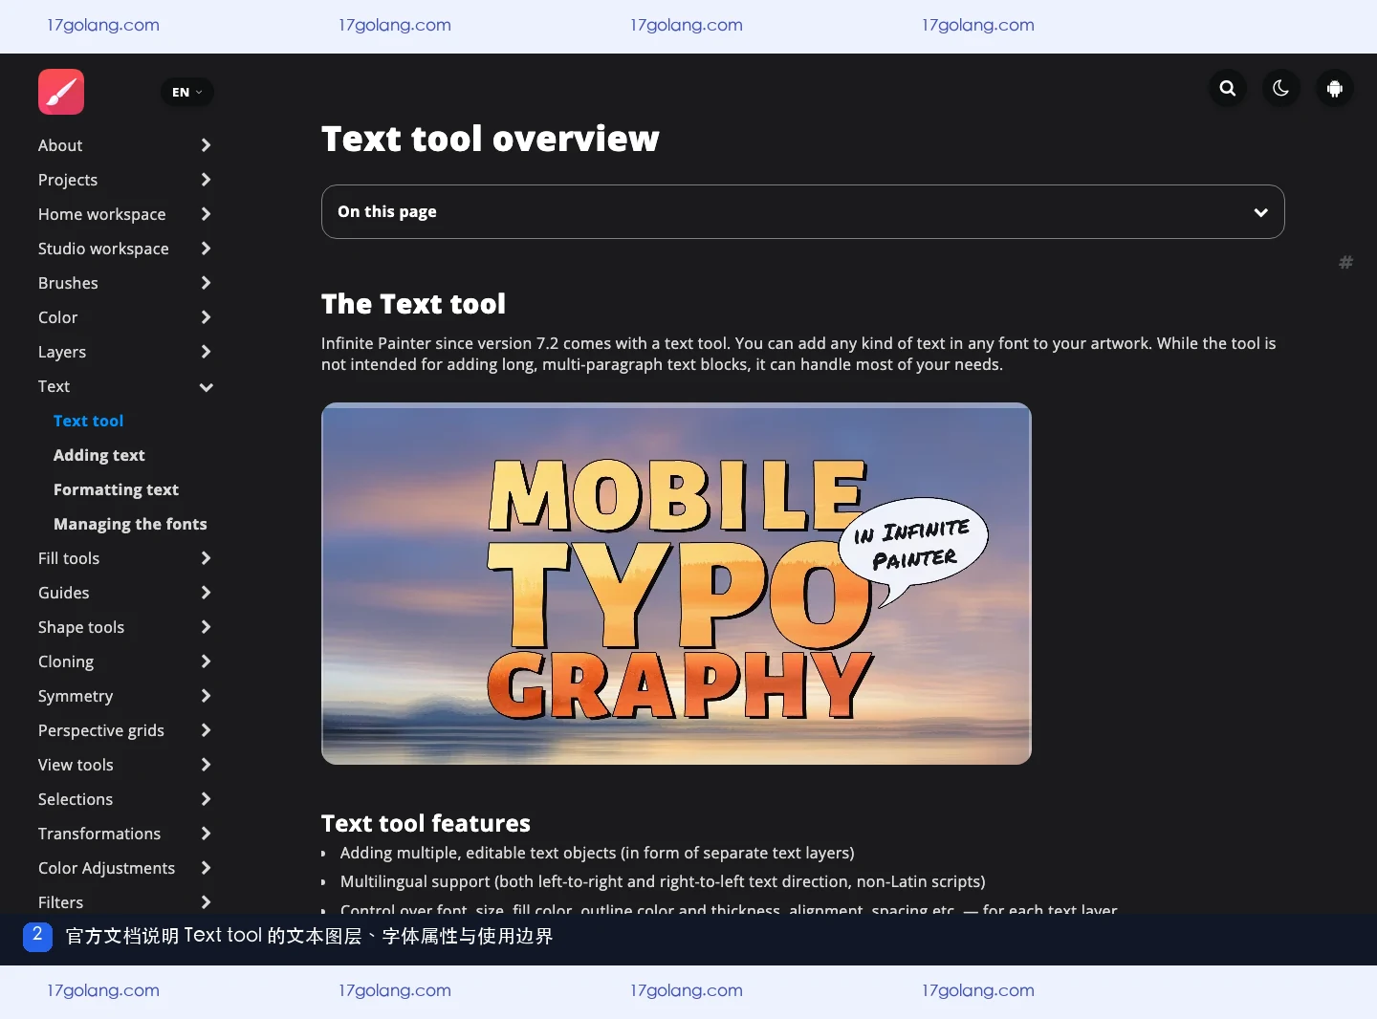
Task: Select About in the sidebar
Action: pyautogui.click(x=60, y=145)
